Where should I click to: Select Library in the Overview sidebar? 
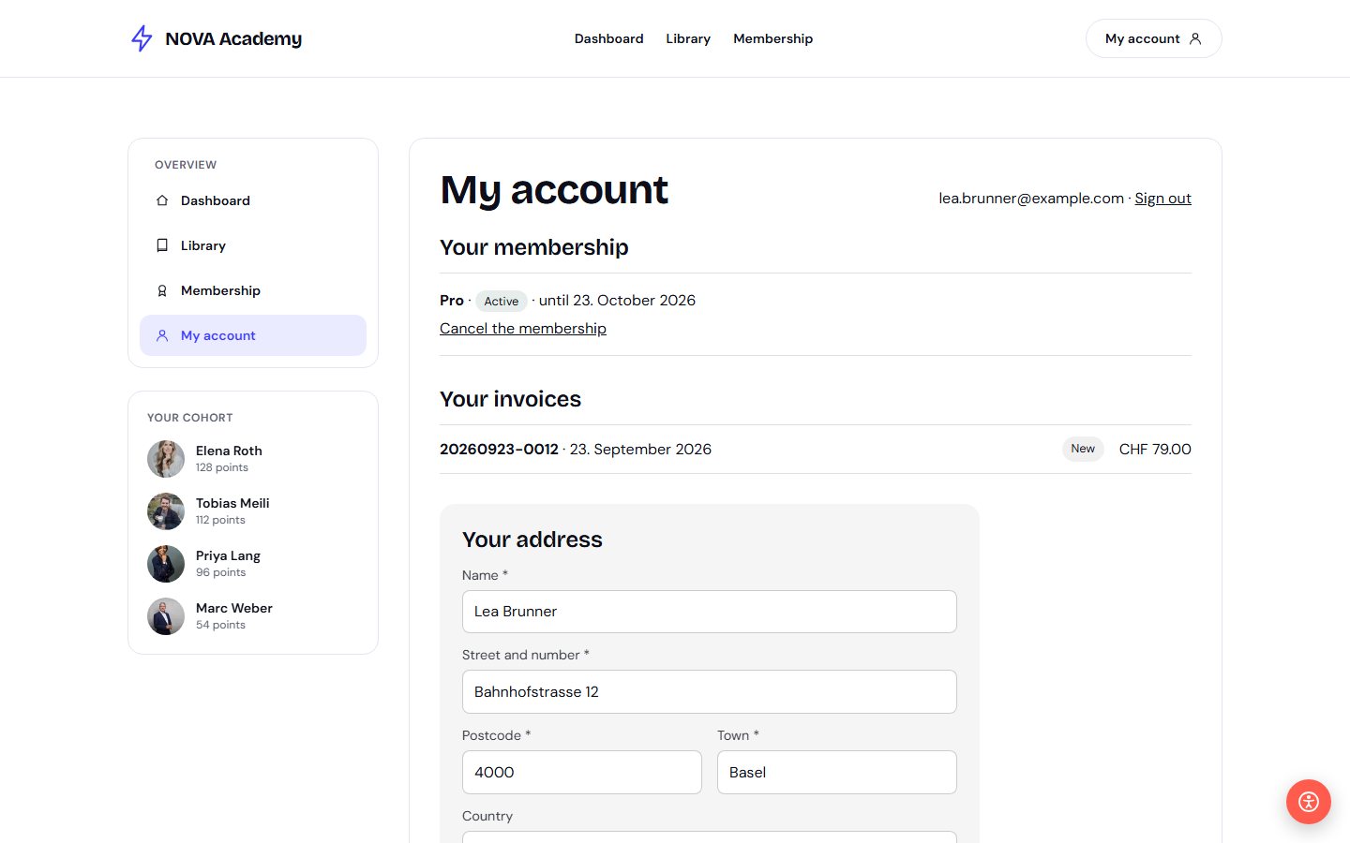click(x=253, y=245)
